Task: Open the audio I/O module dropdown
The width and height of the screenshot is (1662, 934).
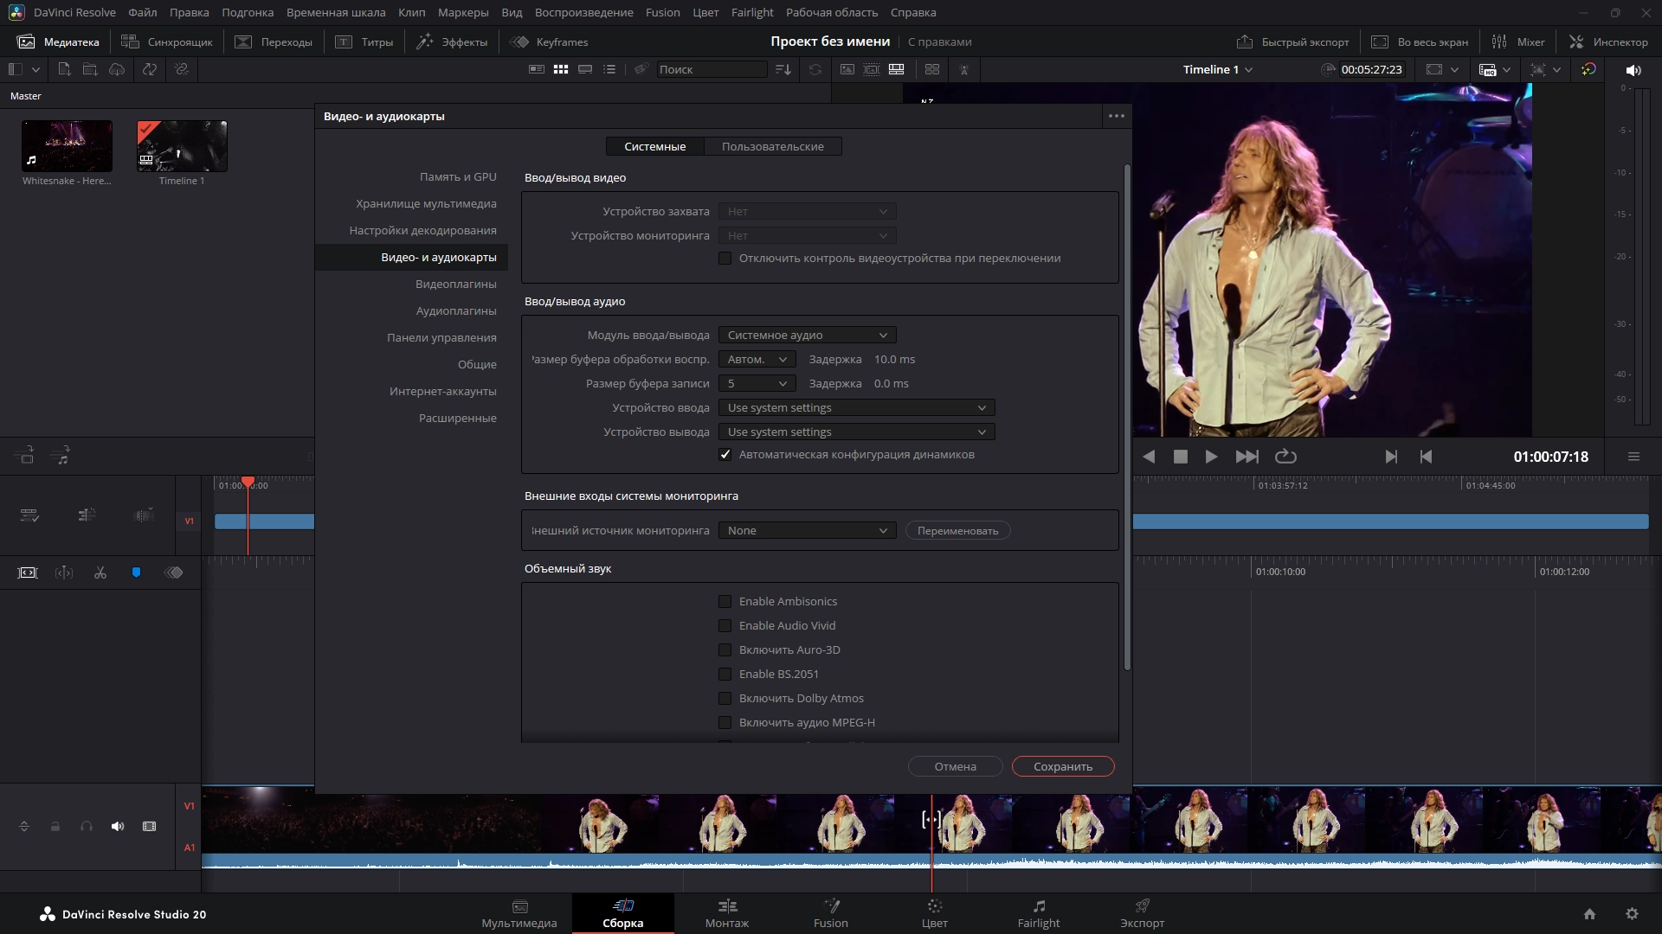Action: click(x=807, y=336)
